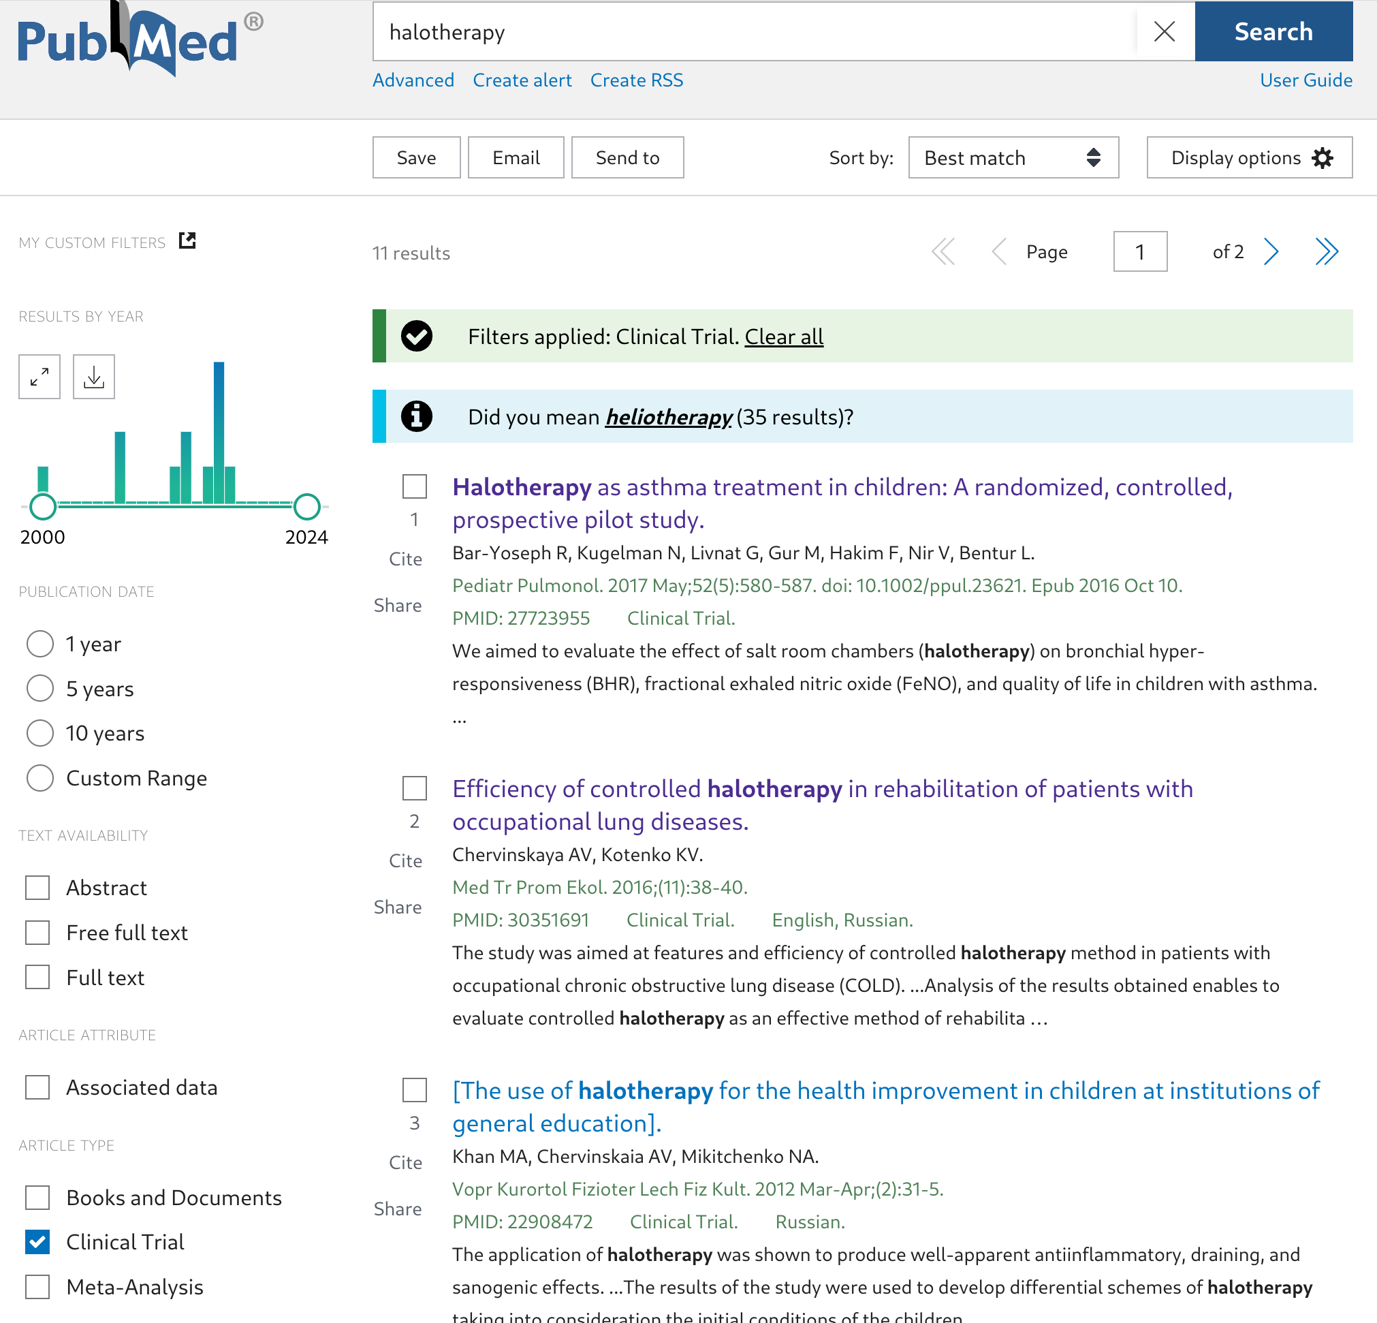Click the Display options gear icon
This screenshot has height=1323, width=1377.
point(1323,157)
